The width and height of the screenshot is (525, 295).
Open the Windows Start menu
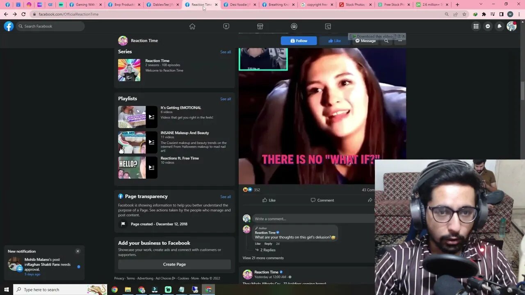coord(6,290)
